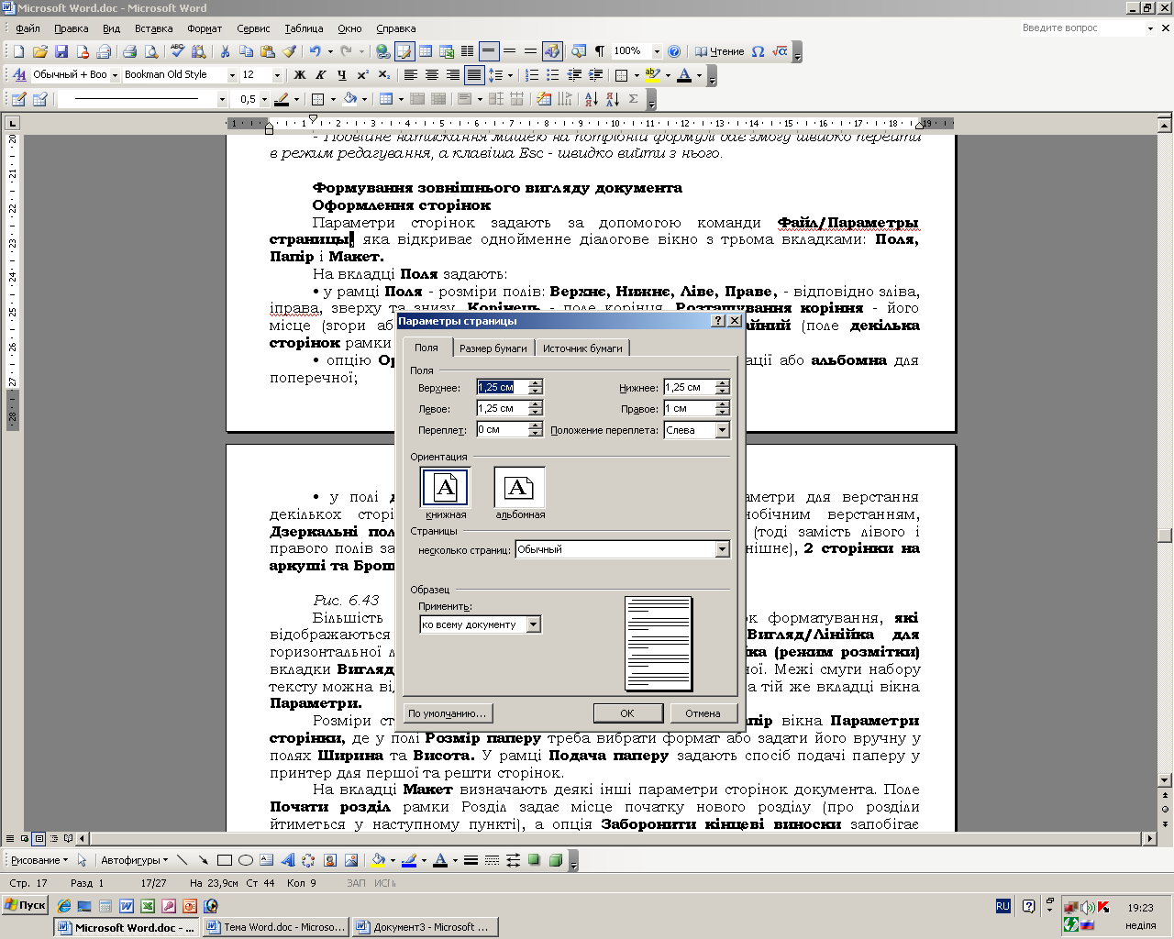Click the Отмена button
1174x939 pixels.
pyautogui.click(x=703, y=713)
